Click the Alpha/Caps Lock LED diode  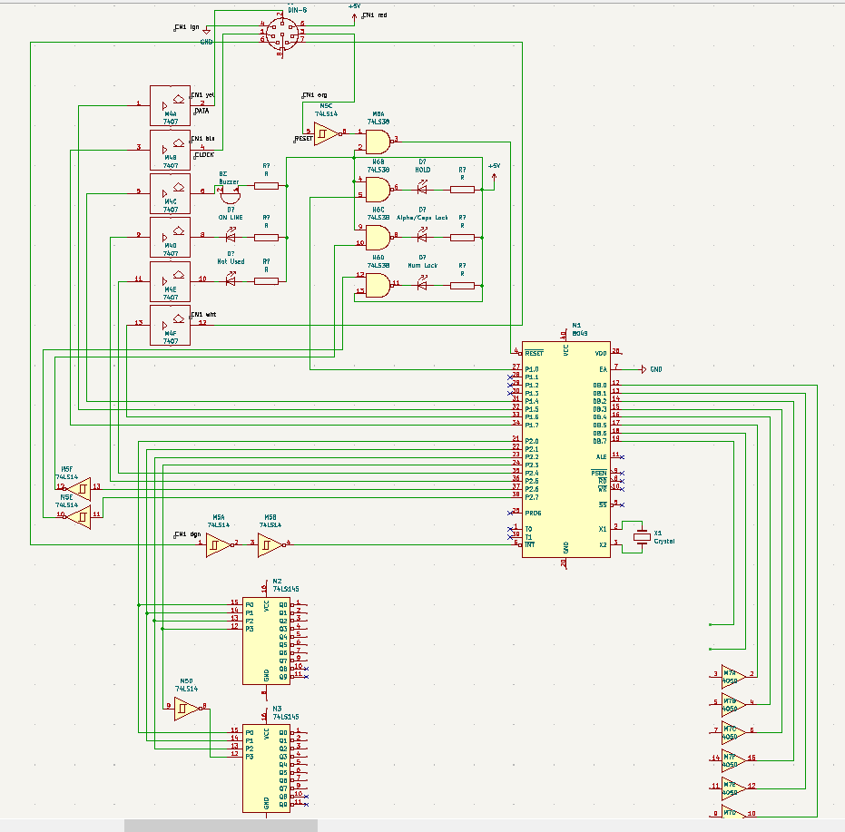tap(422, 238)
